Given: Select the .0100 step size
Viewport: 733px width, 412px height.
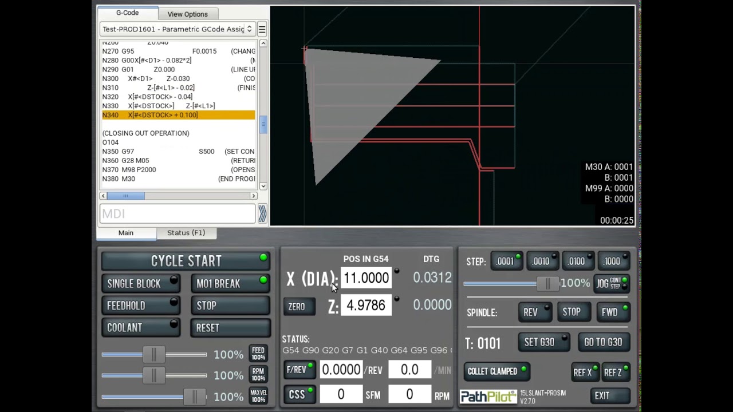Looking at the screenshot, I should pos(578,261).
